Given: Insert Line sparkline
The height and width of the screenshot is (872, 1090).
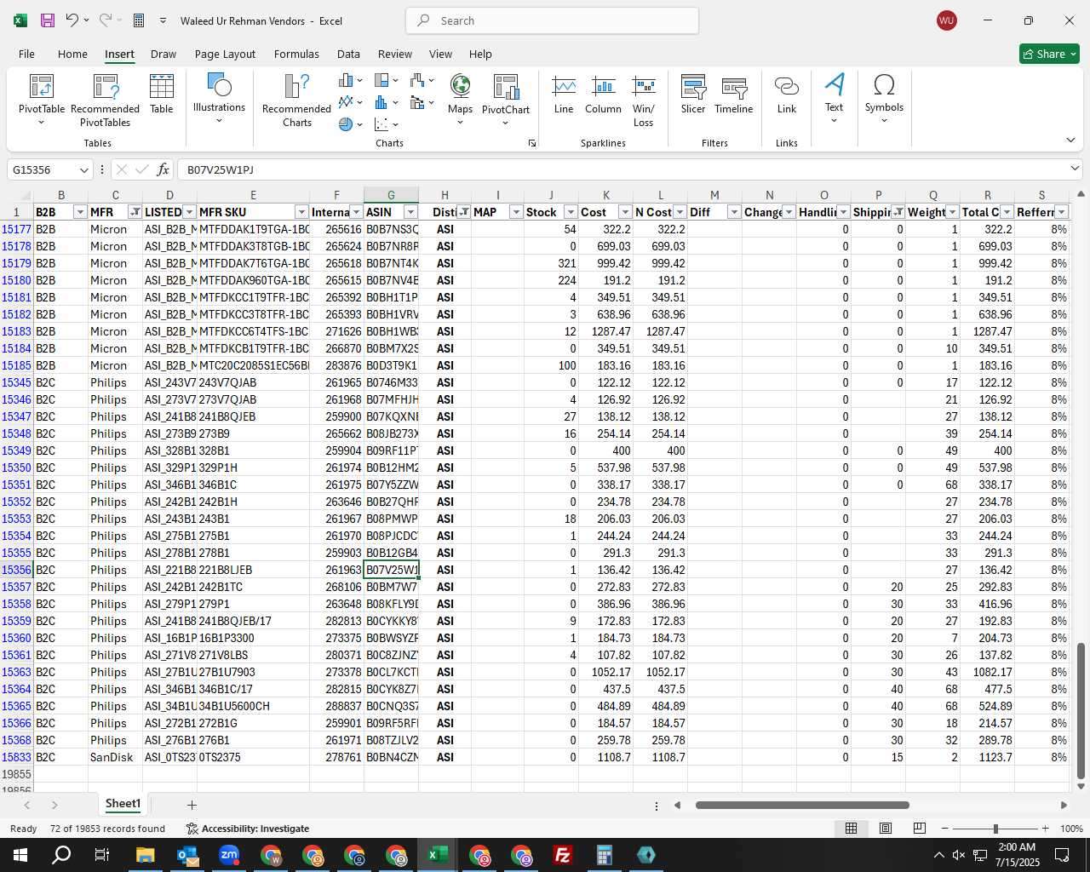Looking at the screenshot, I should pyautogui.click(x=564, y=95).
